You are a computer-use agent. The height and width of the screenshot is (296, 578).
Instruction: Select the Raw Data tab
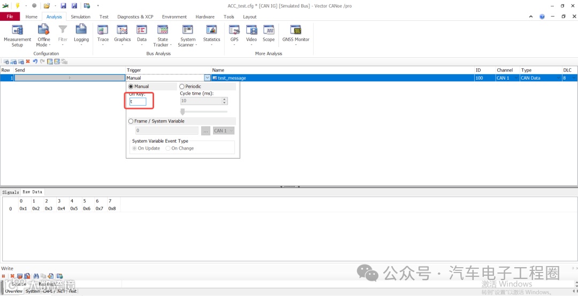point(33,192)
